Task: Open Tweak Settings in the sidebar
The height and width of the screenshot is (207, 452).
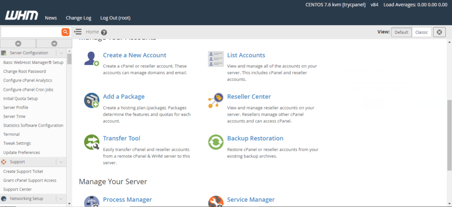Action: pos(17,143)
